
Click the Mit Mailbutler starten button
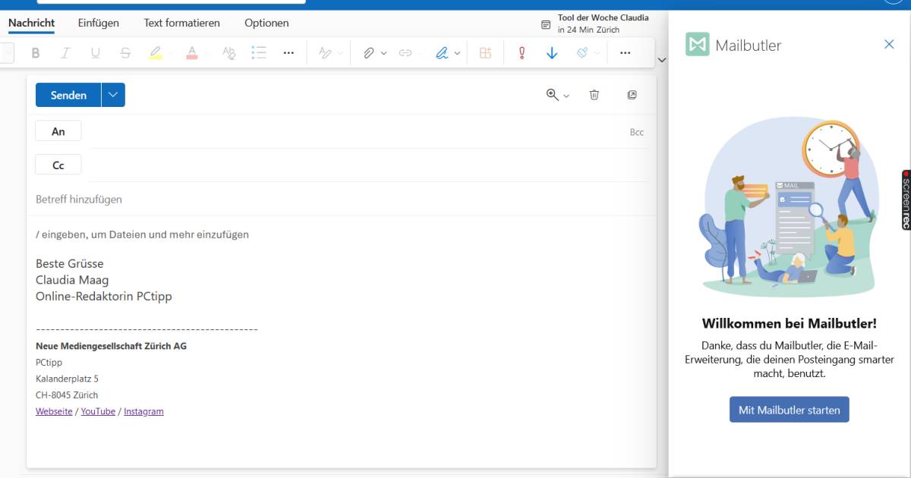(x=789, y=409)
